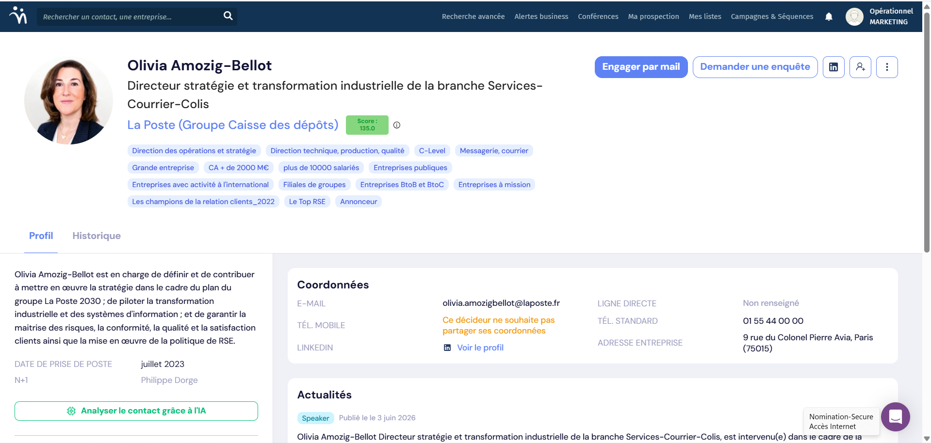Click the Olivia Amozig-Bellot name heading
The image size is (931, 444).
click(199, 65)
